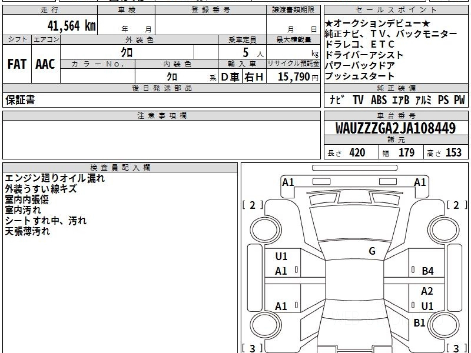Select the 幅 179 dimension cell
Viewport: 471px width, 353px height.
coord(401,153)
